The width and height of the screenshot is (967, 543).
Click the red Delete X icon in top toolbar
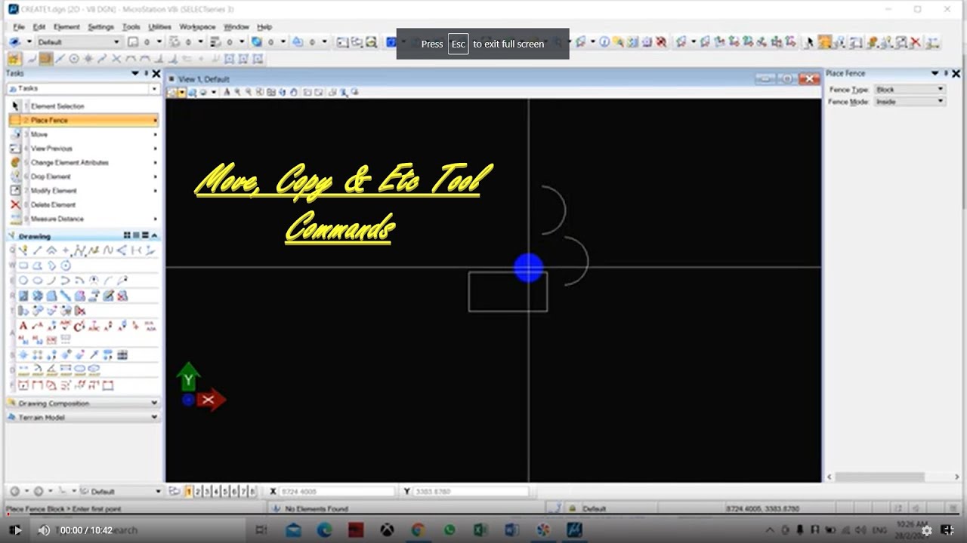916,43
